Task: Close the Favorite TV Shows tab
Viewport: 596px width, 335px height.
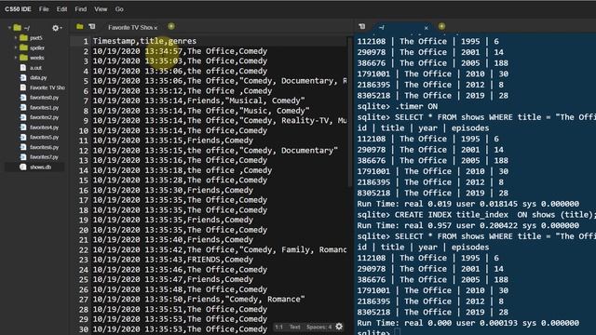Action: [156, 28]
